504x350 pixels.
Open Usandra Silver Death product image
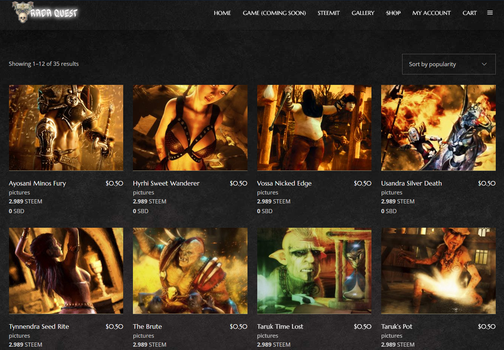[438, 128]
